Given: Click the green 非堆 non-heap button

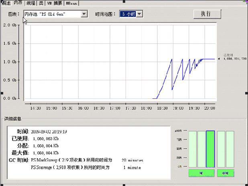Looking at the screenshot, I should click(x=226, y=173).
